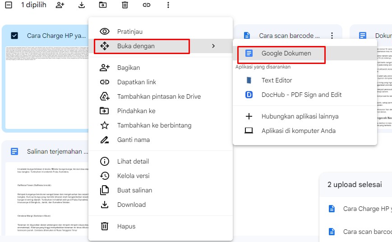This screenshot has height=242, width=392.
Task: Click the 'Salinan terjemahan' document thumbnail
Action: 47,199
